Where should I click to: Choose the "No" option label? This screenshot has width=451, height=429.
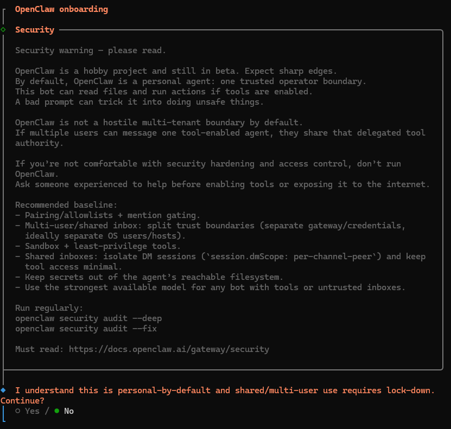(69, 411)
